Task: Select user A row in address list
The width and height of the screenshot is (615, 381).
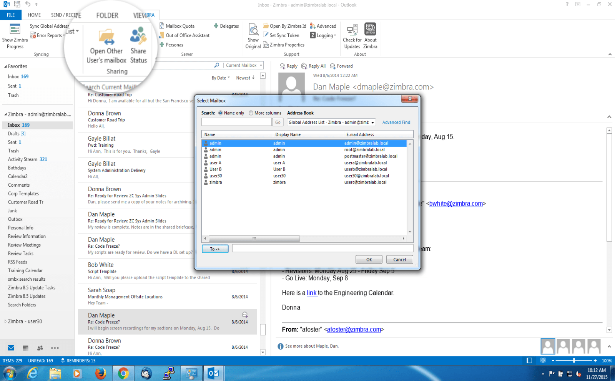Action: (304, 163)
